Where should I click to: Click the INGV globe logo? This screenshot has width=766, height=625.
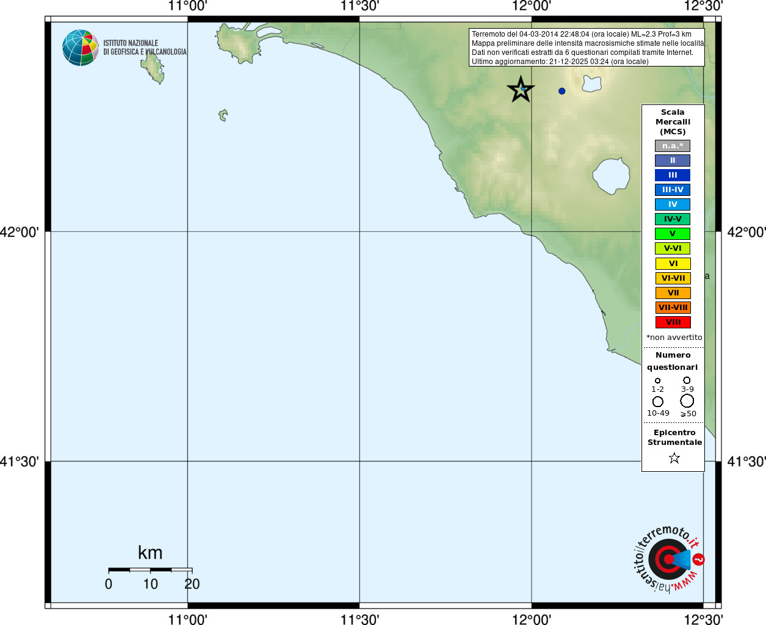click(x=81, y=48)
